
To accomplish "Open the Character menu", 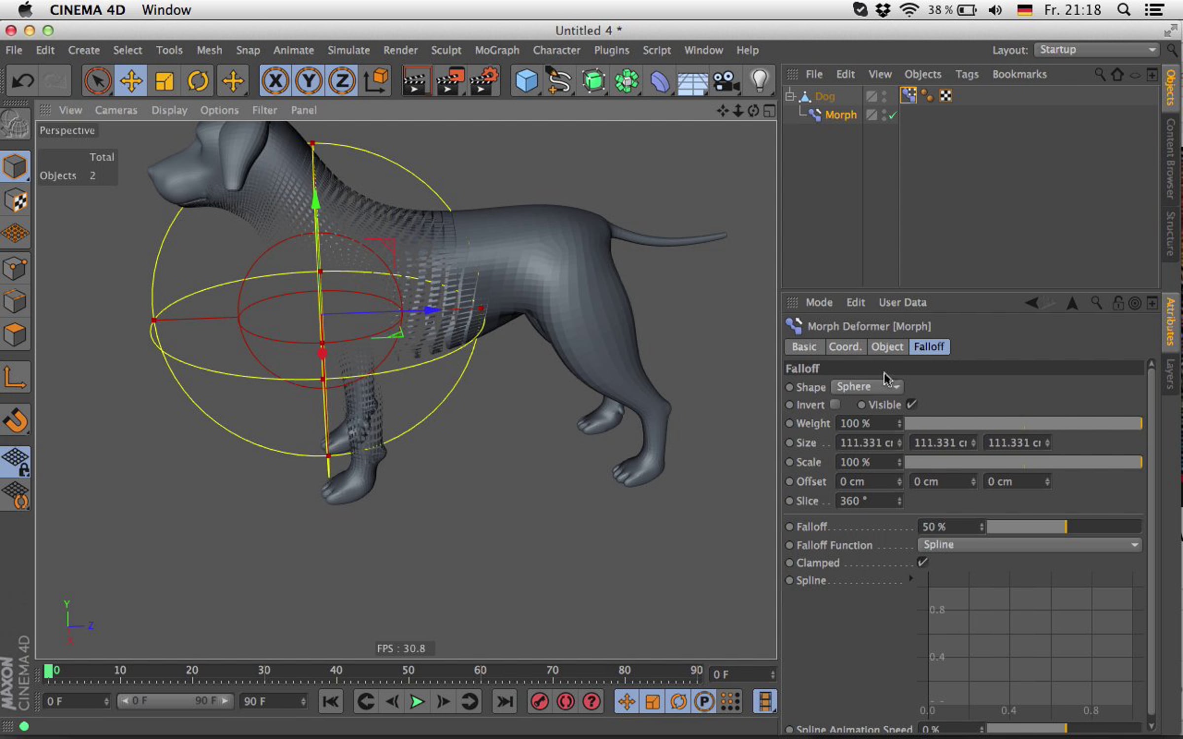I will [557, 50].
